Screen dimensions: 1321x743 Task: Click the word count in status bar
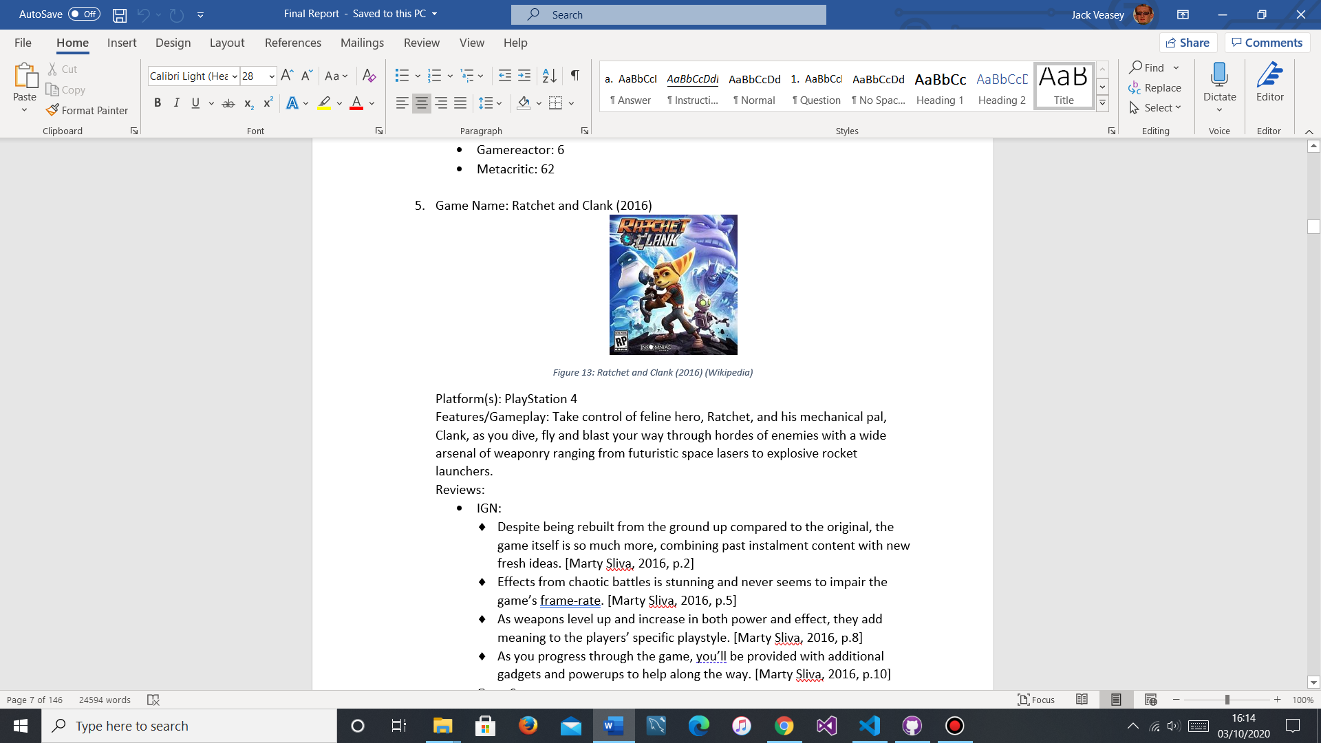(105, 700)
